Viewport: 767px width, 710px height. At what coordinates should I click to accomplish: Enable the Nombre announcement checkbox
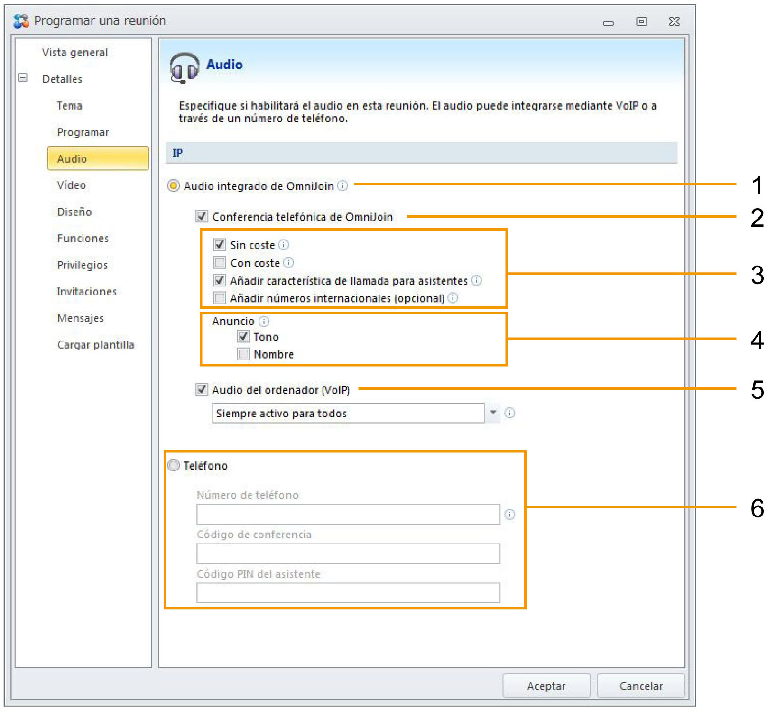[243, 354]
